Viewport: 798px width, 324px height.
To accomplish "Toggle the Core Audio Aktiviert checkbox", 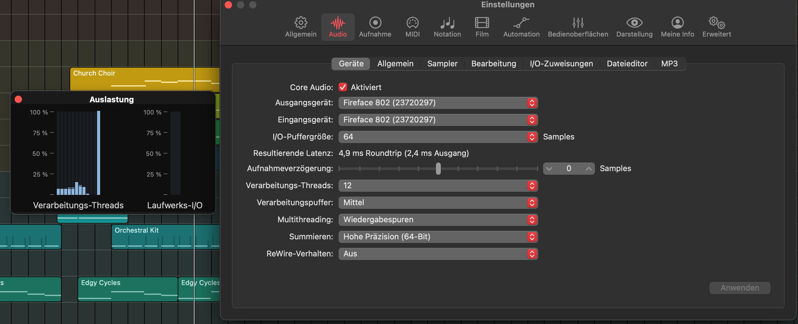I will click(x=343, y=87).
